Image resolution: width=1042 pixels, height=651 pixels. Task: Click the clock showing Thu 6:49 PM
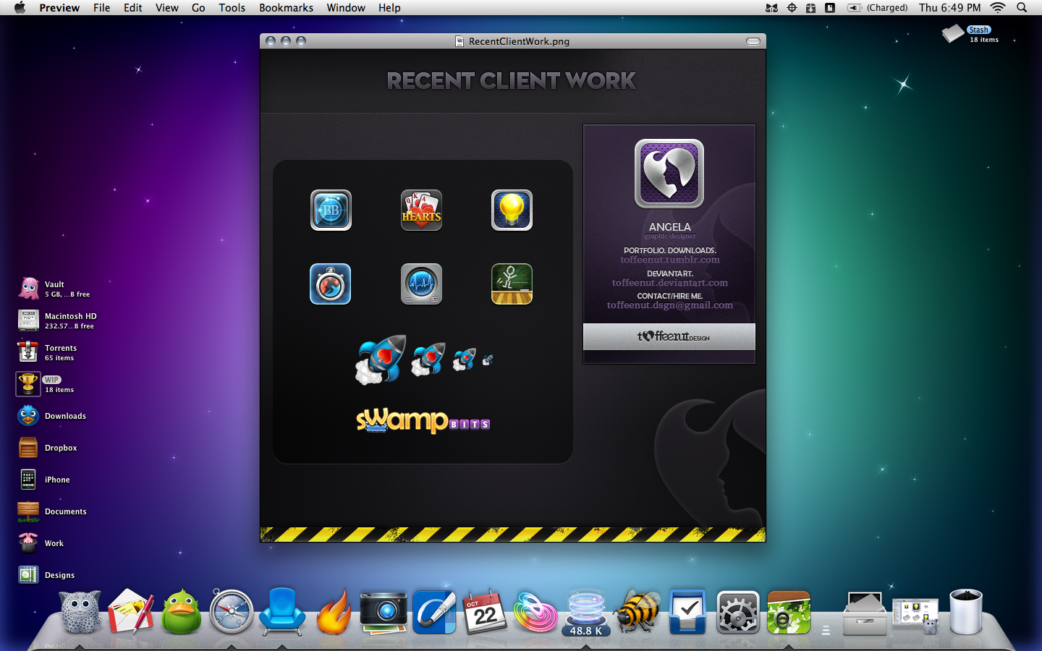(x=950, y=8)
